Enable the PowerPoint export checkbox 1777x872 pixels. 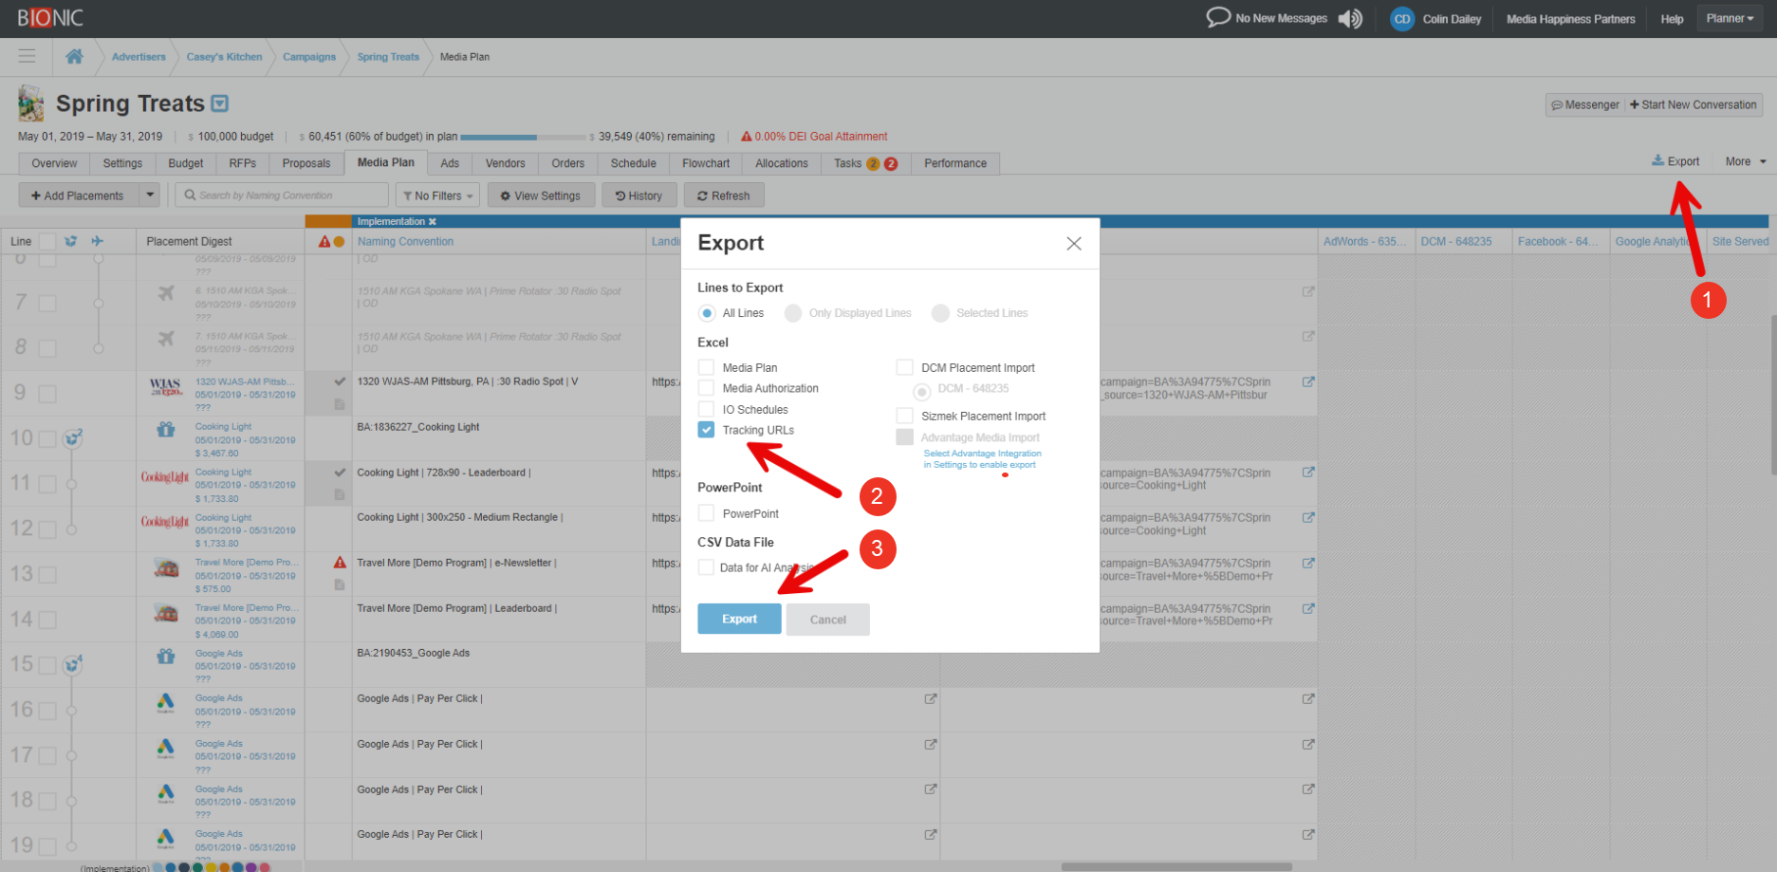[x=706, y=513]
